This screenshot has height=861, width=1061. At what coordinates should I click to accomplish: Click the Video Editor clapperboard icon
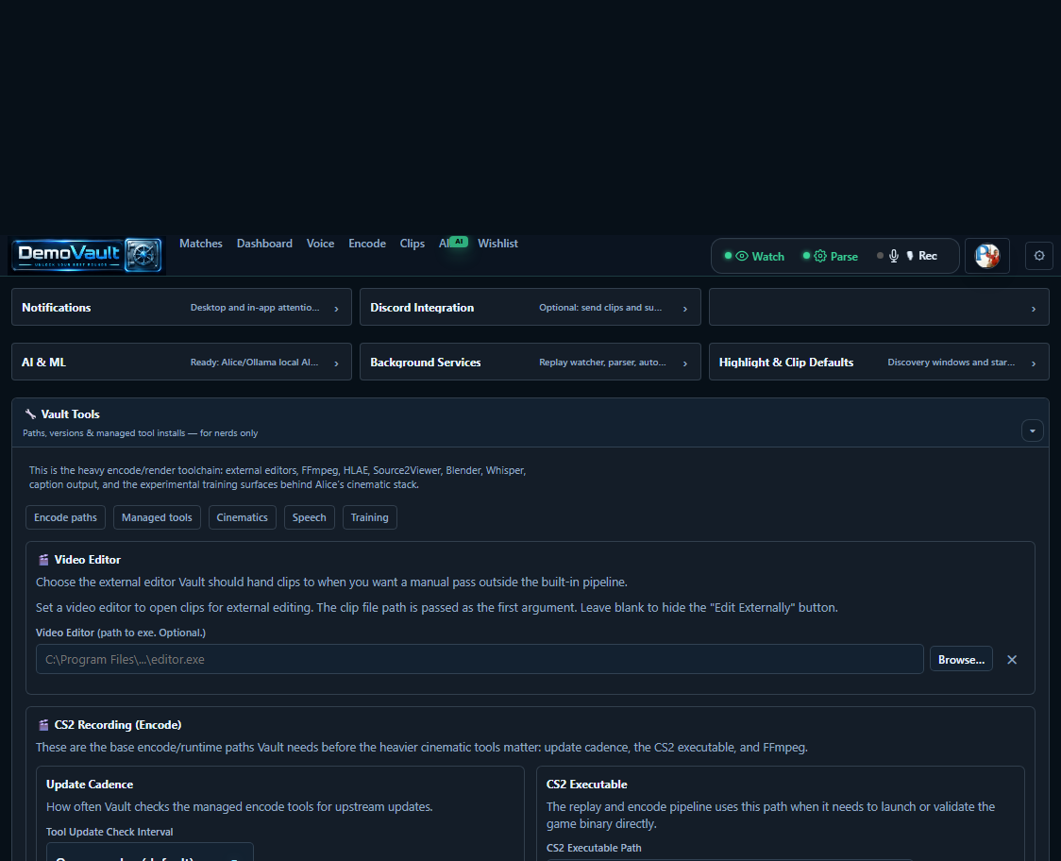pos(43,560)
